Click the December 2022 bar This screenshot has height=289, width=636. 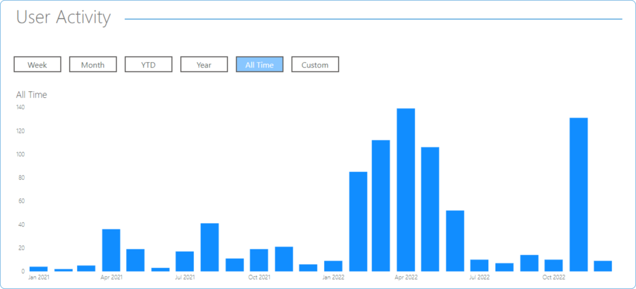[603, 266]
